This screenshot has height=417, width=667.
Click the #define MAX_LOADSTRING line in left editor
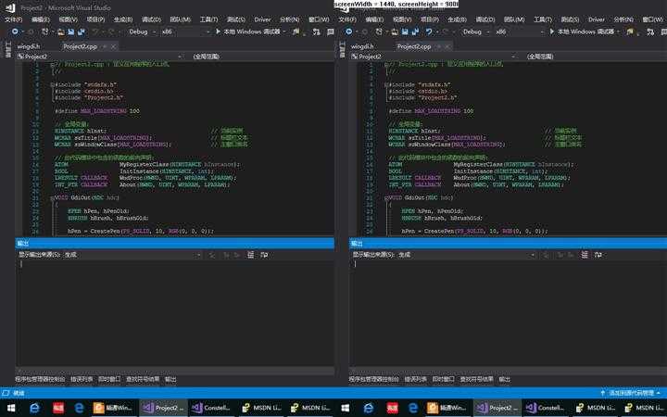(97, 111)
